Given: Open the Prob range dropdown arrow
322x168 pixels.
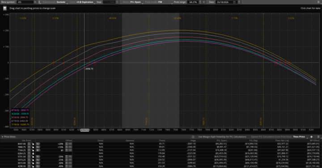Looking at the screenshot, I should pos(204,2).
